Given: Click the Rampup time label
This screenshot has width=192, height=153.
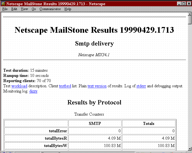Looking at the screenshot, I should click(x=16, y=76).
